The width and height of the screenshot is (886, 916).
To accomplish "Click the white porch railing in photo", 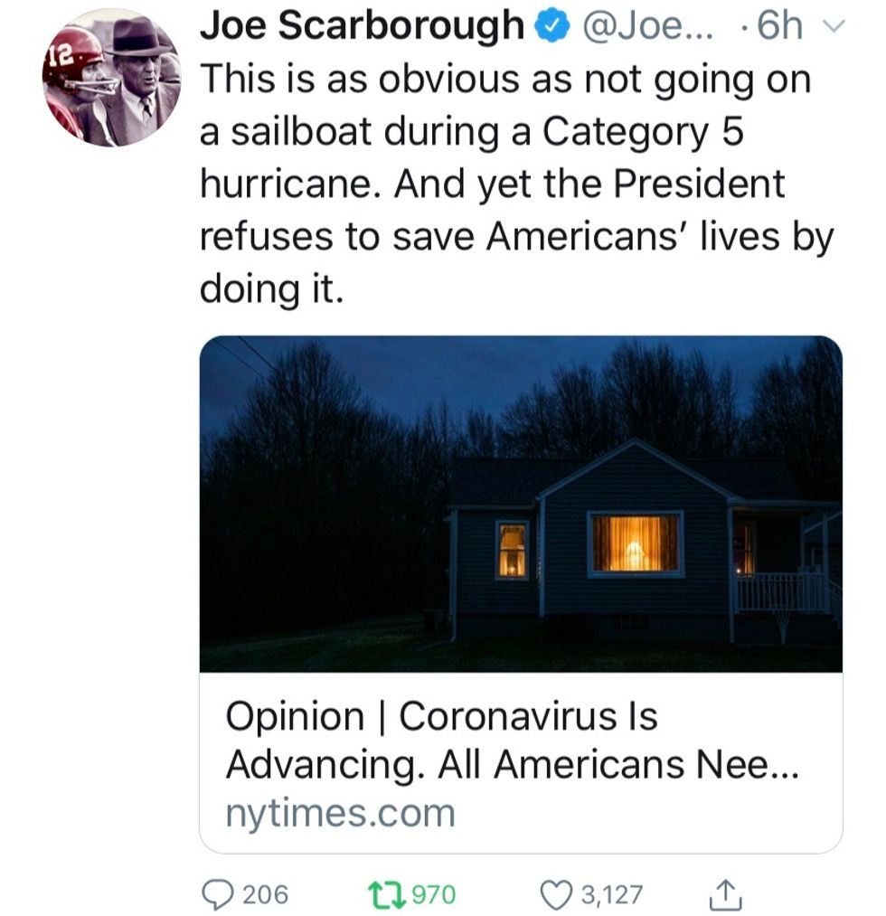I will pos(781,594).
